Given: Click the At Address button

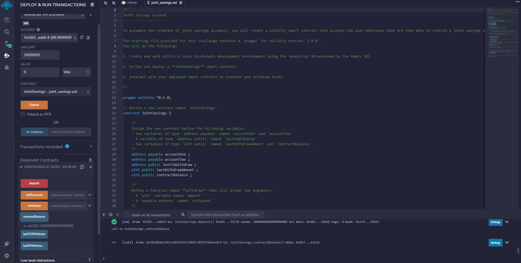Looking at the screenshot, I should (34, 132).
